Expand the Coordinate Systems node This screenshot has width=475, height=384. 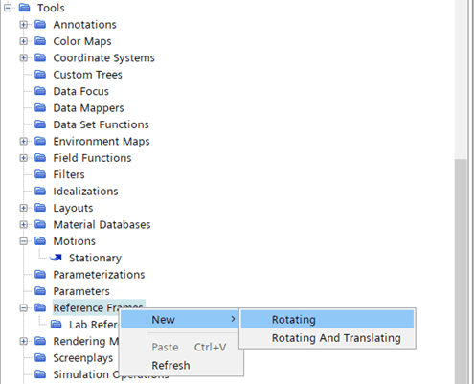[x=23, y=57]
